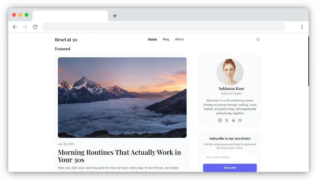Click Sukhman Kaur's profile photo
Viewport: 317px width, 180px height.
[230, 72]
